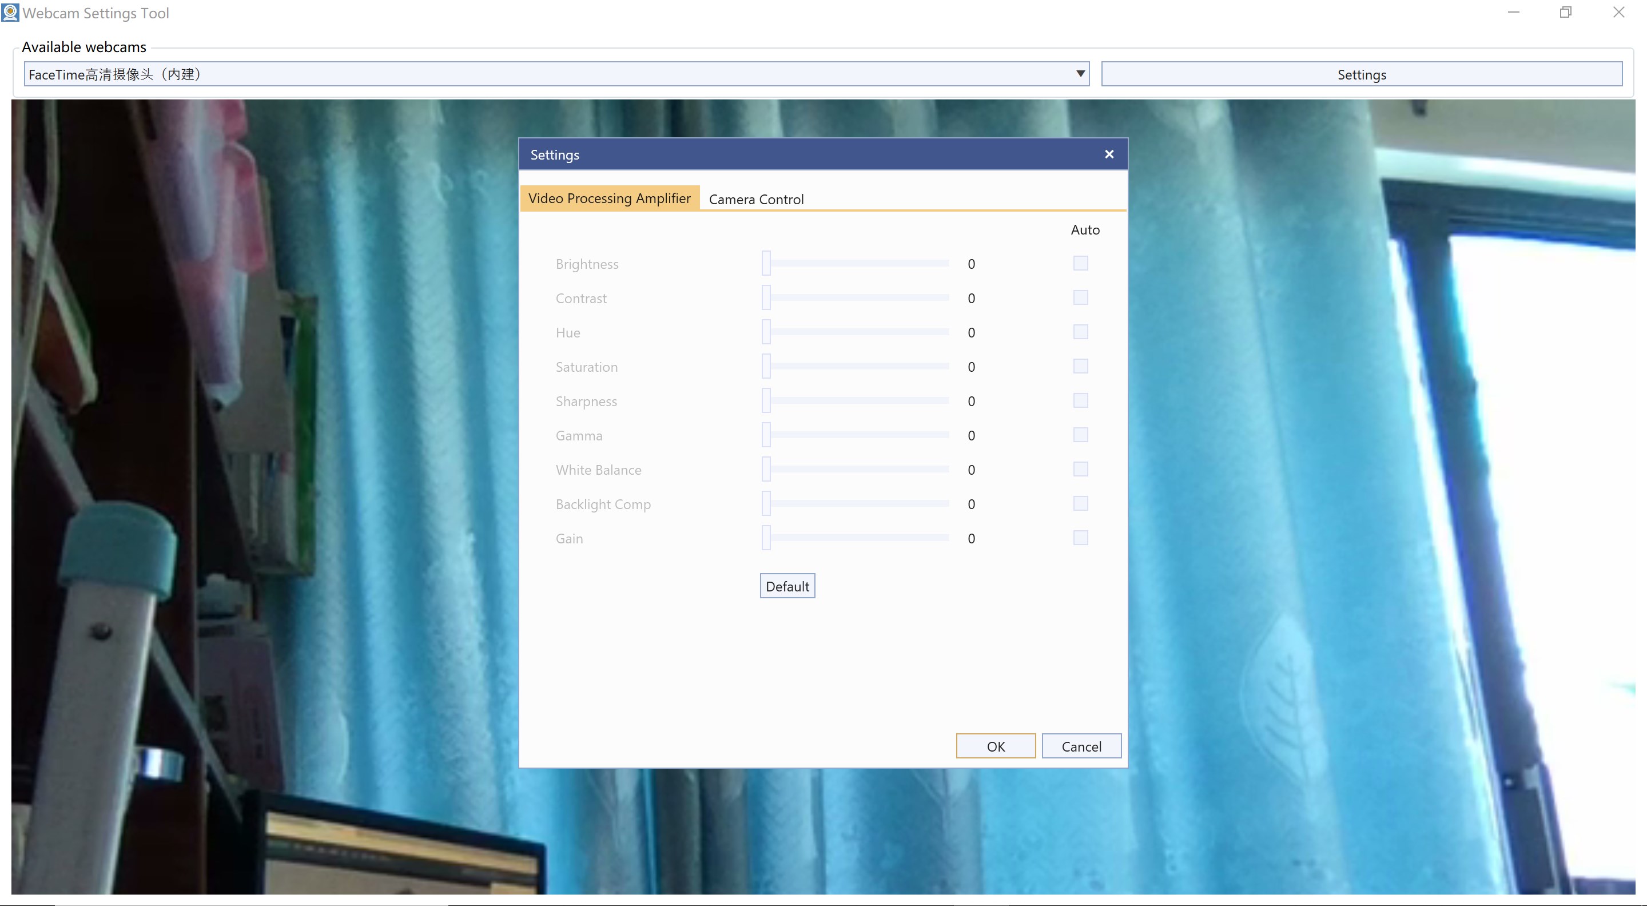Confirm changes with OK

pyautogui.click(x=996, y=745)
